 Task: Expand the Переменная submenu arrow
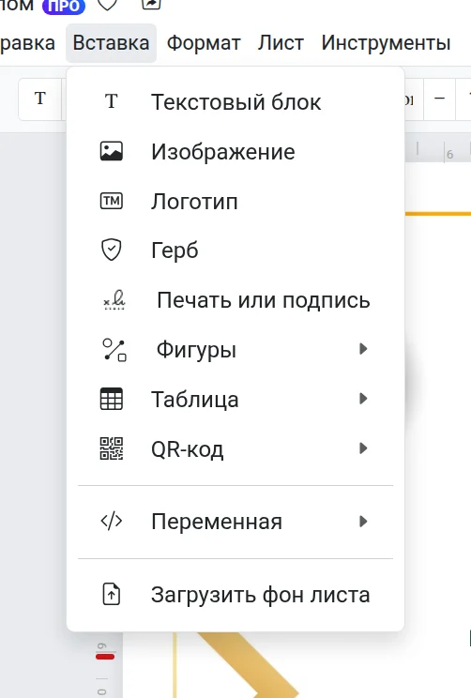tap(363, 521)
